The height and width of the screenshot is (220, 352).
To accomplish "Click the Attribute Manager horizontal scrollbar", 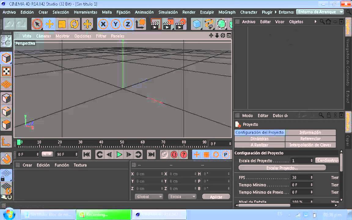I will click(x=264, y=205).
